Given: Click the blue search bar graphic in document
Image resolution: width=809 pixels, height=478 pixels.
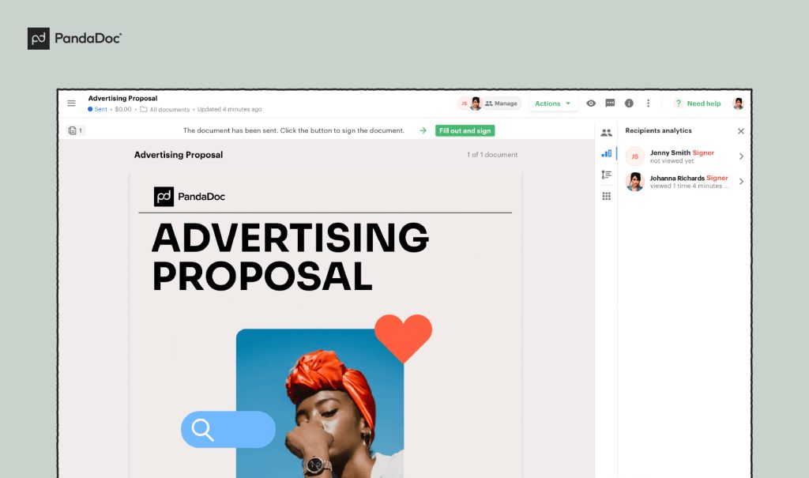Looking at the screenshot, I should point(228,430).
